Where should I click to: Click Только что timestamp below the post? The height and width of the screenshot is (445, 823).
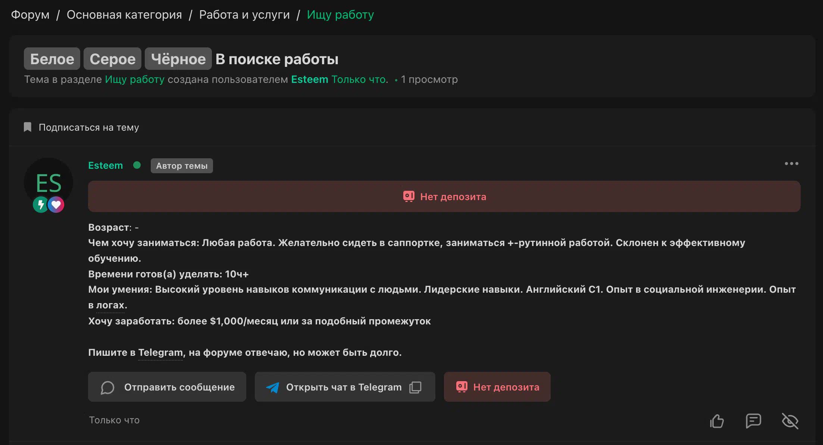click(x=114, y=420)
